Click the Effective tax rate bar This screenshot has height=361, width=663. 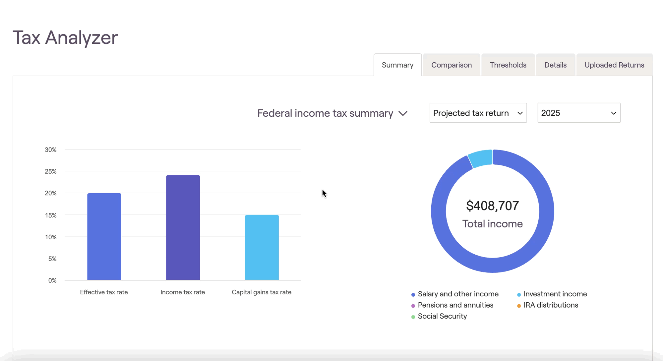coord(104,237)
